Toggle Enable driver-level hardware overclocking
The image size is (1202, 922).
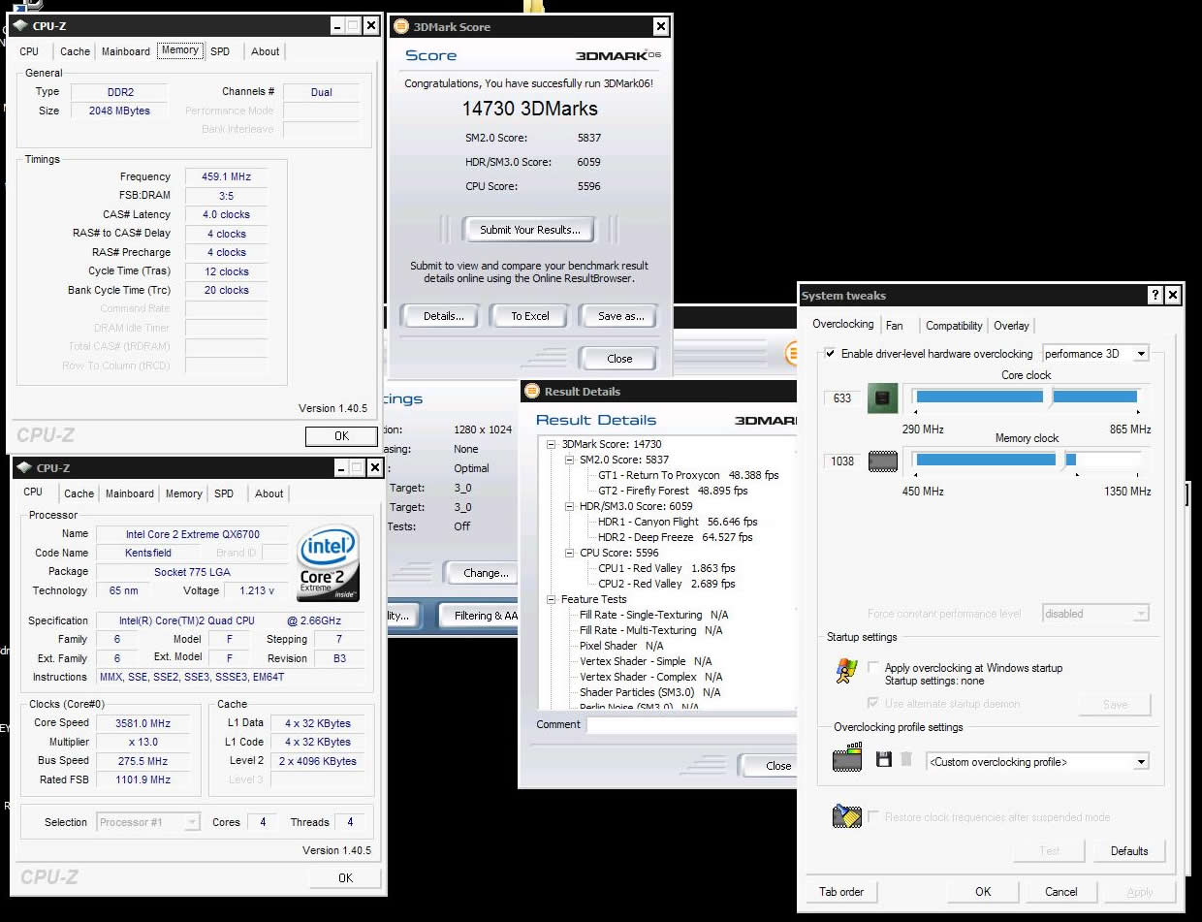830,354
